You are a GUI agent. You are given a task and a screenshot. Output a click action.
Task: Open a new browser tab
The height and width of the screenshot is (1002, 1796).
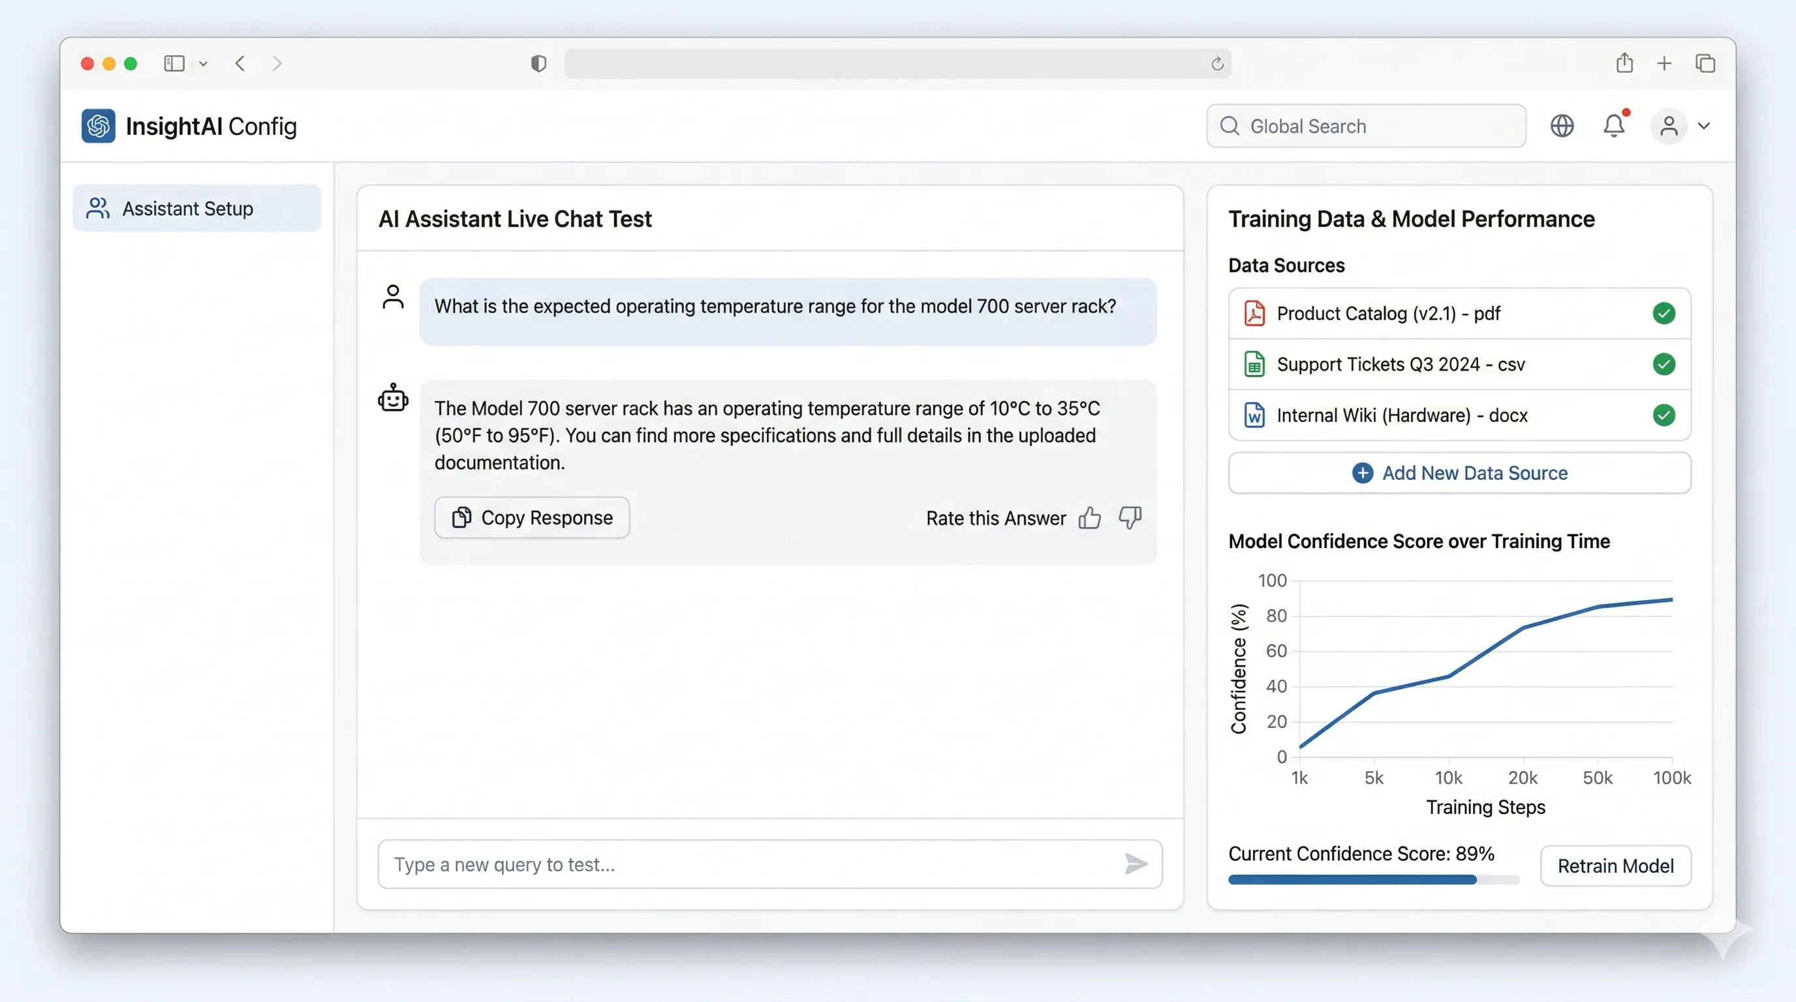(1664, 63)
